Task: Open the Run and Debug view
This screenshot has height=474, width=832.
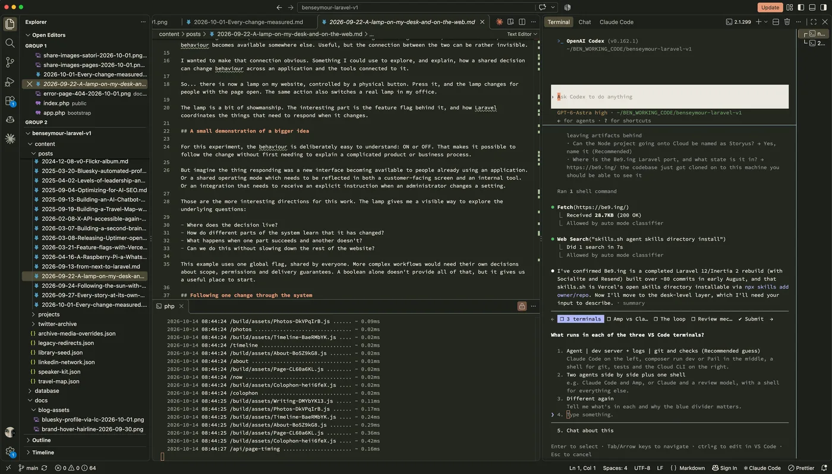Action: (x=10, y=81)
